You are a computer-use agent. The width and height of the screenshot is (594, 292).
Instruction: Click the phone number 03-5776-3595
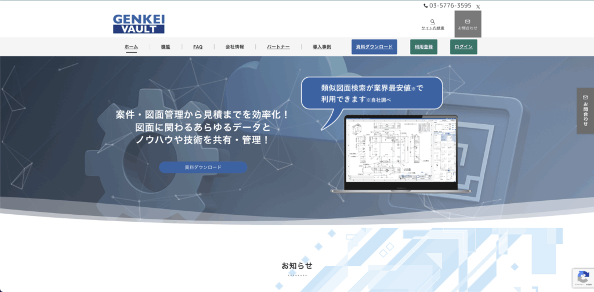(450, 6)
